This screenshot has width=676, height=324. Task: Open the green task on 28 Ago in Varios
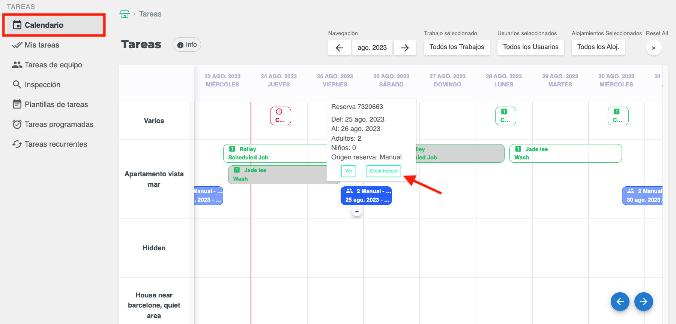pos(505,116)
